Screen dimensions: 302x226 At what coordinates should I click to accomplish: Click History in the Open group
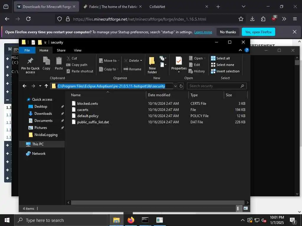(x=197, y=71)
